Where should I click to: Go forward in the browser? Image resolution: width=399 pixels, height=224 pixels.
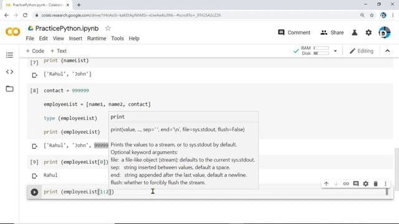pyautogui.click(x=16, y=15)
